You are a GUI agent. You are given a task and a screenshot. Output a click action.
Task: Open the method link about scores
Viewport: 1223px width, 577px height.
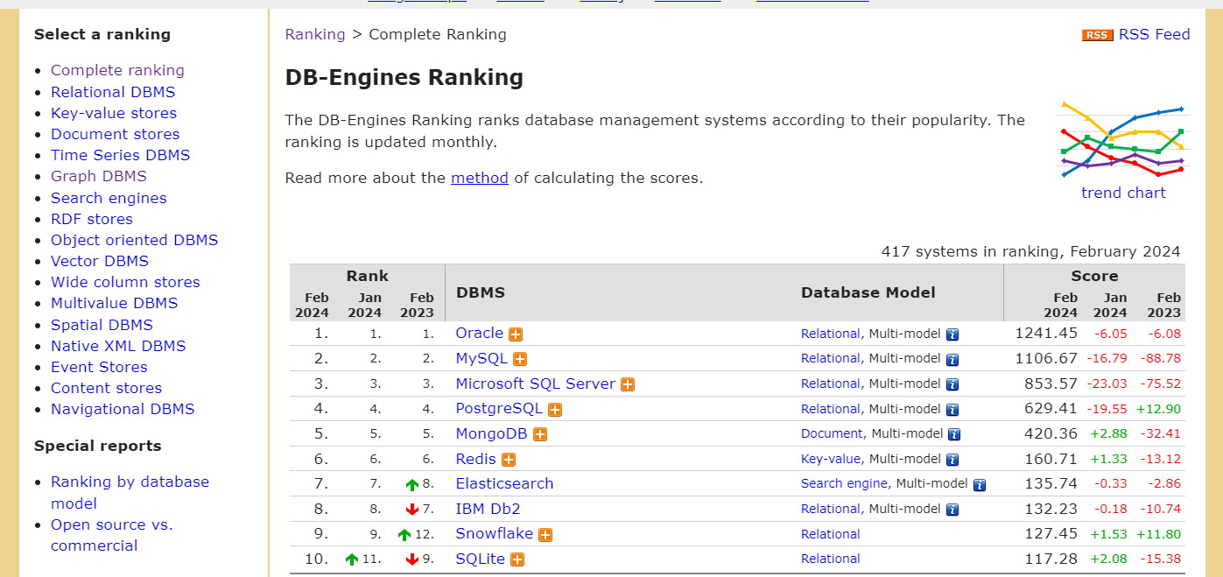(480, 178)
